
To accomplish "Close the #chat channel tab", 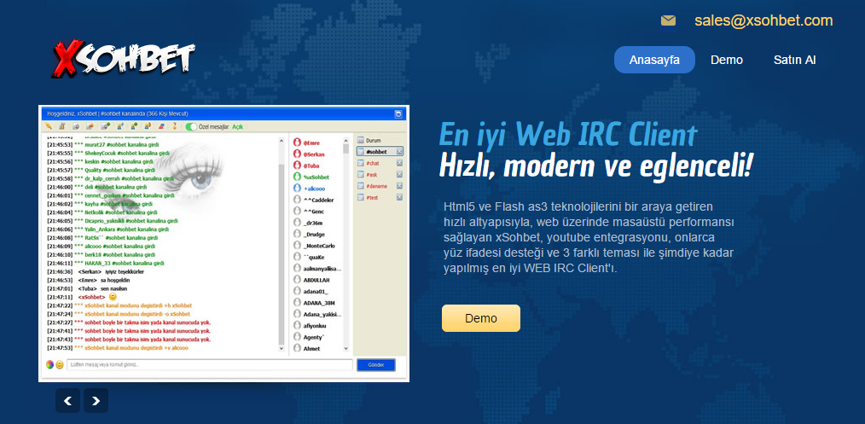I will 399,163.
